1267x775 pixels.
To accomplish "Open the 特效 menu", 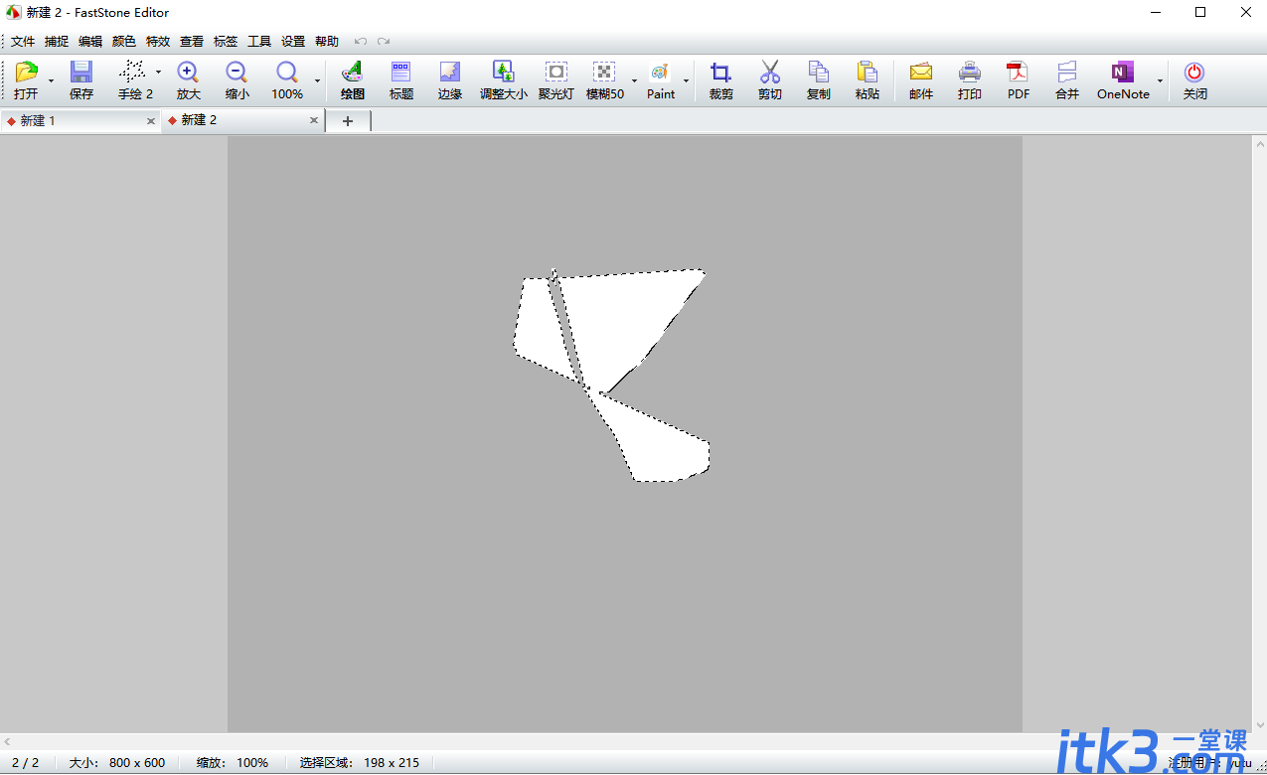I will click(x=158, y=42).
